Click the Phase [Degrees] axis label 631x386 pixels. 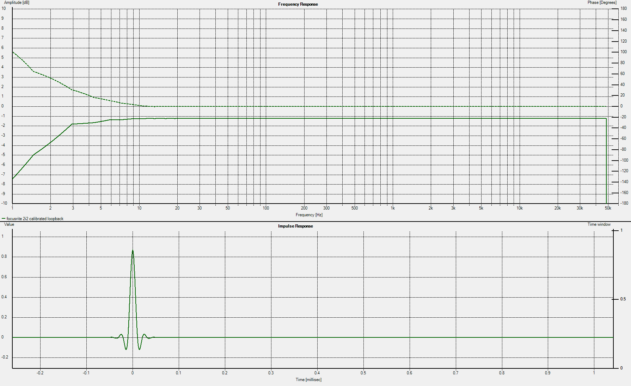[x=602, y=2]
